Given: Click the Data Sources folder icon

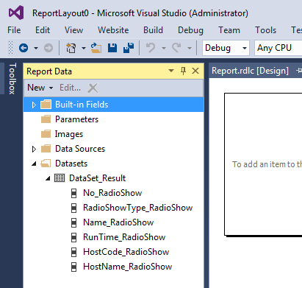Looking at the screenshot, I should coord(46,149).
